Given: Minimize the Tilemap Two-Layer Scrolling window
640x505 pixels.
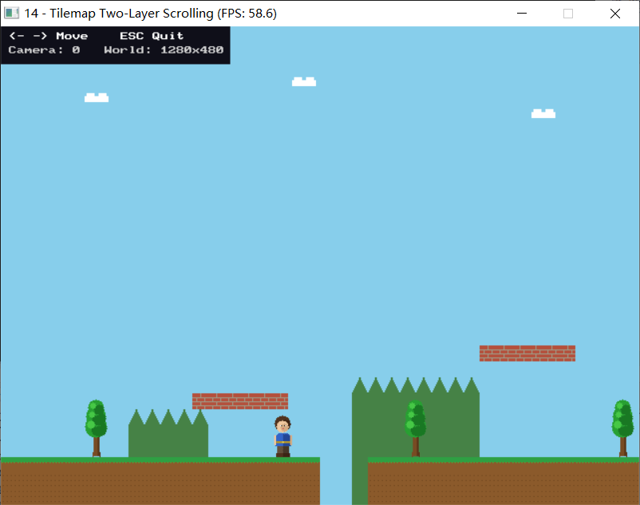Looking at the screenshot, I should click(x=522, y=14).
